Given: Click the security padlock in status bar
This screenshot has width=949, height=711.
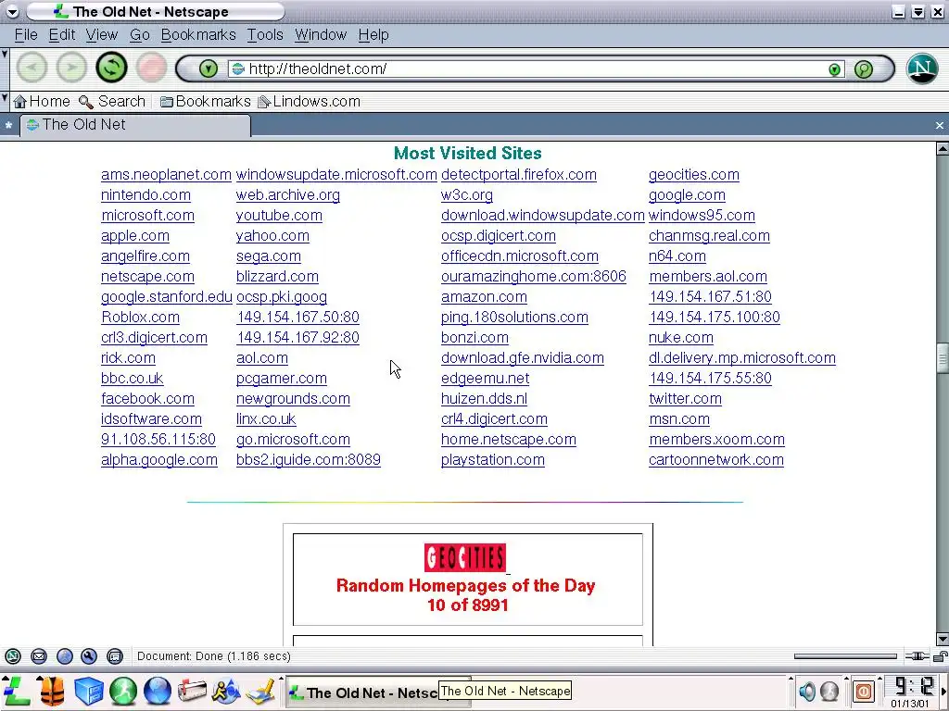Looking at the screenshot, I should [941, 656].
